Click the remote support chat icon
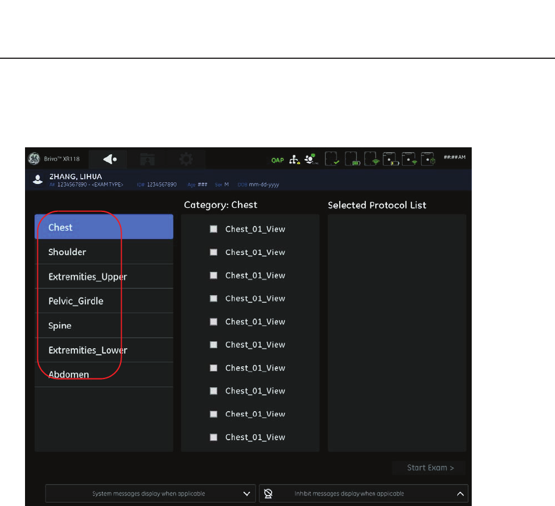The height and width of the screenshot is (506, 555). point(311,159)
